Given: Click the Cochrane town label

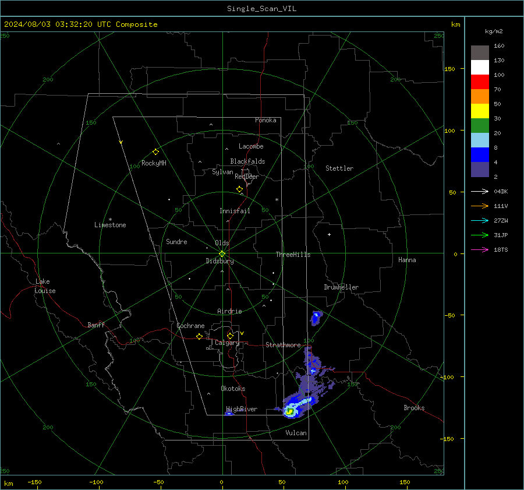Looking at the screenshot, I should point(190,326).
